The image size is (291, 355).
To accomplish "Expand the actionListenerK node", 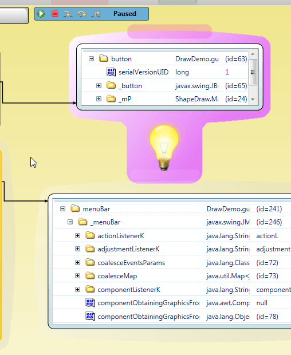I will (78, 236).
